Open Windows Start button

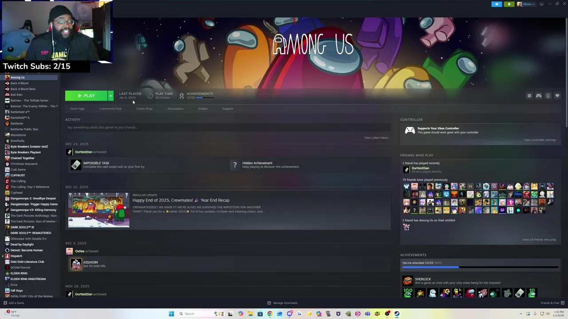point(171,314)
